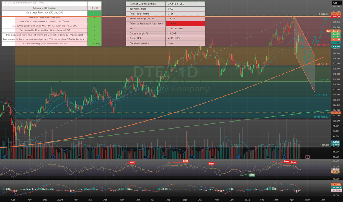Image resolution: width=343 pixels, height=202 pixels.
Task: Click the earnings marker in late July 2024
Action: (164, 157)
